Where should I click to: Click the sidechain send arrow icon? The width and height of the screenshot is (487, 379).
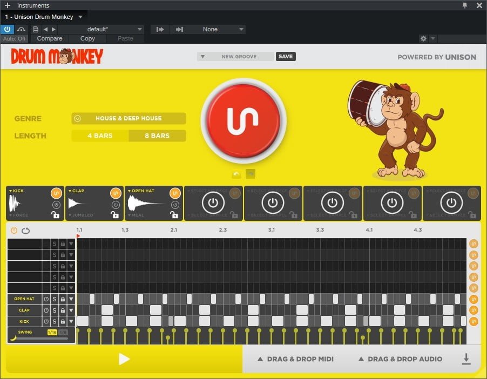[160, 29]
